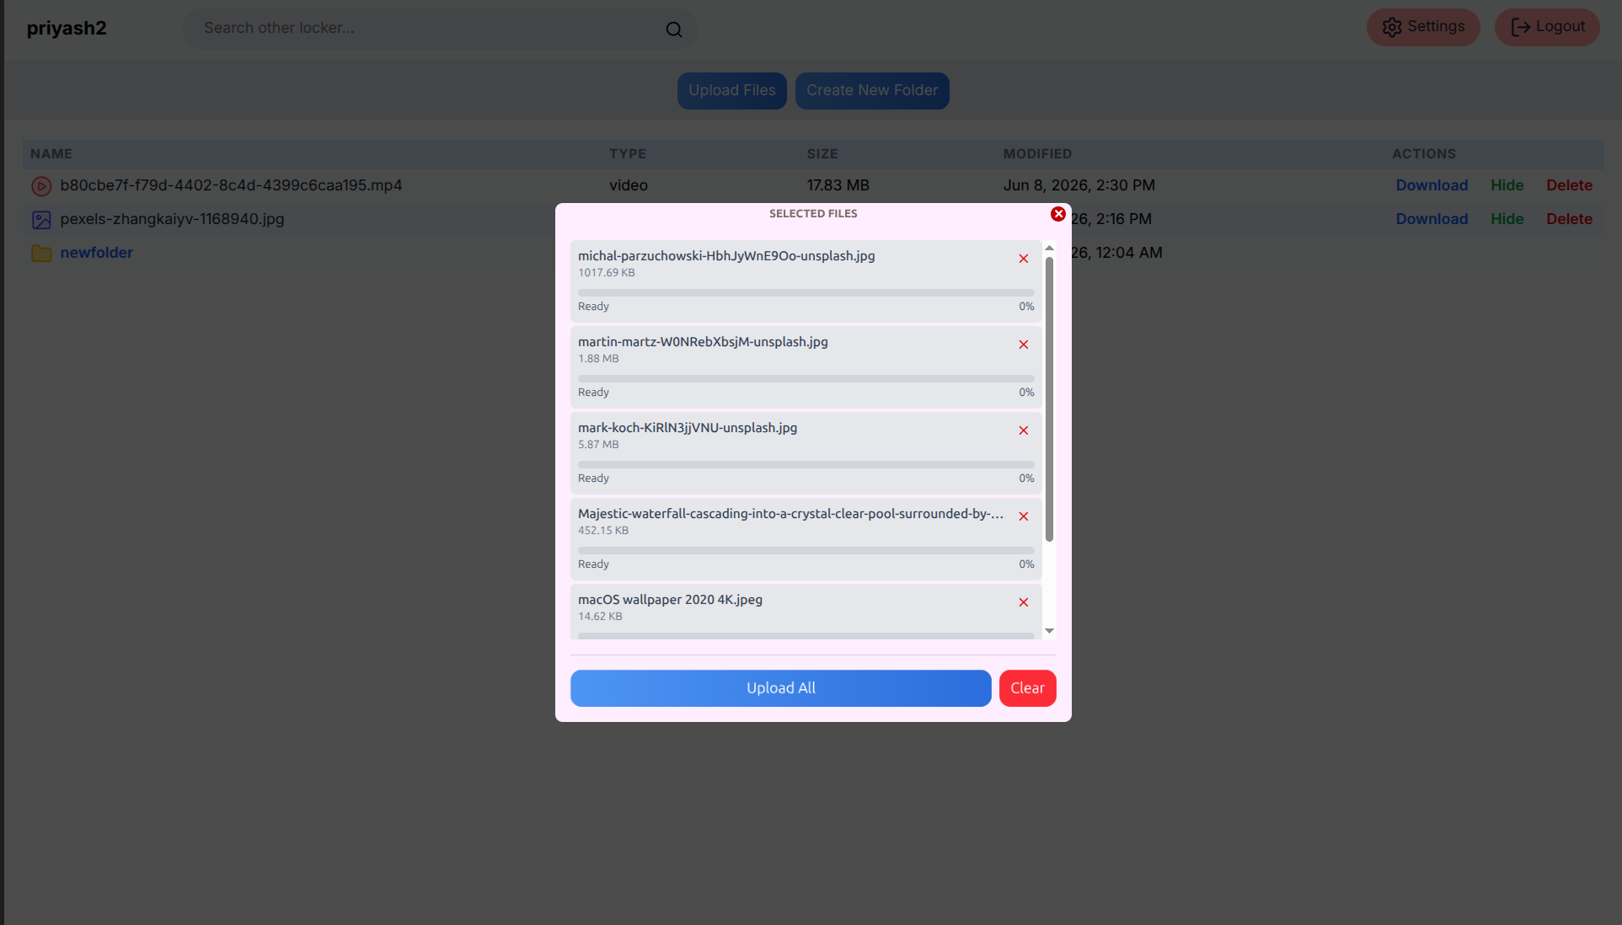Click michal-parzuchowski-HbhJyWnE9Oo-unsplash.jpg file name
Screen dimensions: 1622x925
pyautogui.click(x=726, y=256)
